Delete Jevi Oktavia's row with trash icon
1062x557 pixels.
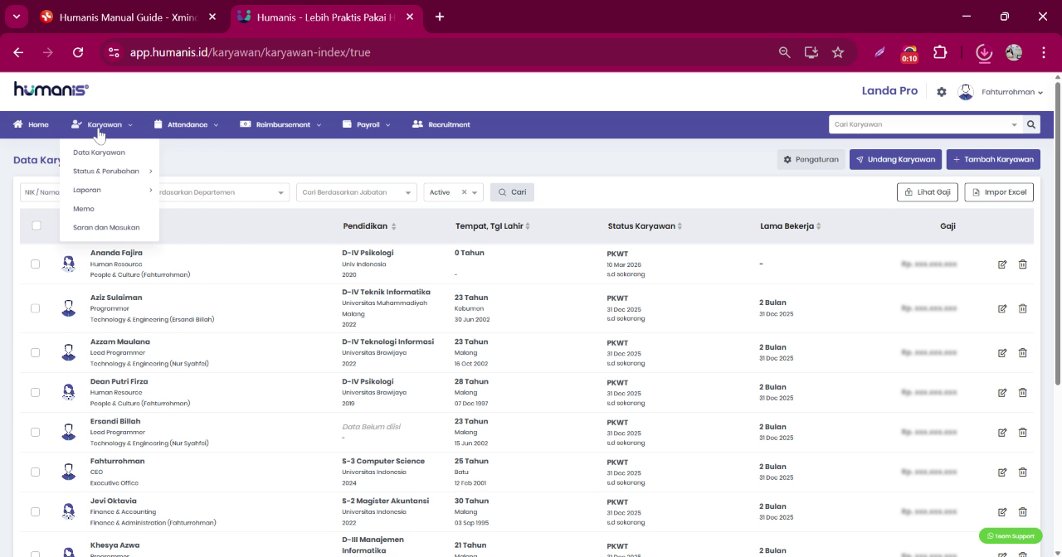pos(1022,511)
